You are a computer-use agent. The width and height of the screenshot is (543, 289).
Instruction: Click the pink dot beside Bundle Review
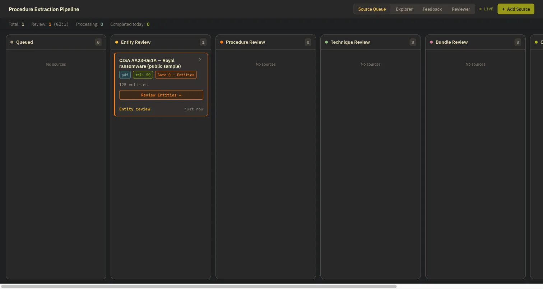(431, 42)
